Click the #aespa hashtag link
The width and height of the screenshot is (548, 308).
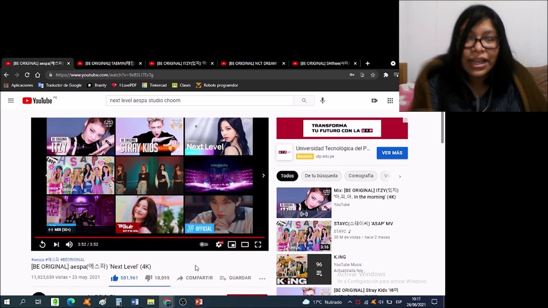point(38,260)
